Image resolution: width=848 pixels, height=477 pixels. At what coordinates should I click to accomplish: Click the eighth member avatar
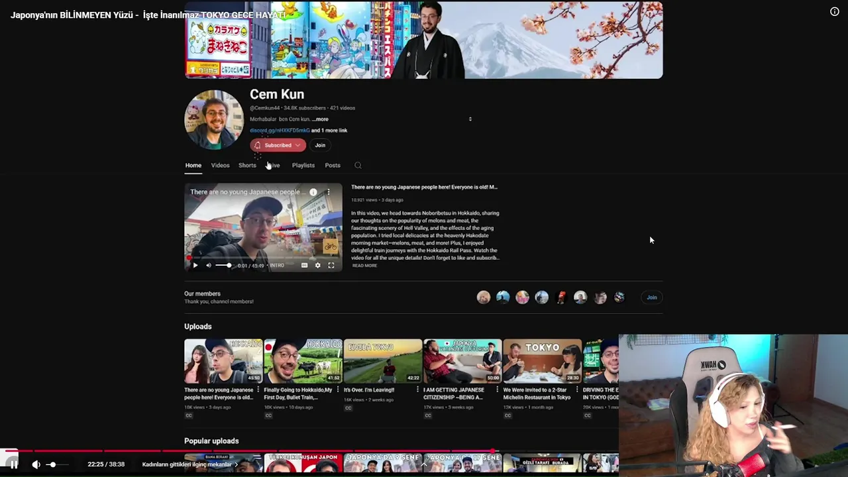click(x=619, y=297)
